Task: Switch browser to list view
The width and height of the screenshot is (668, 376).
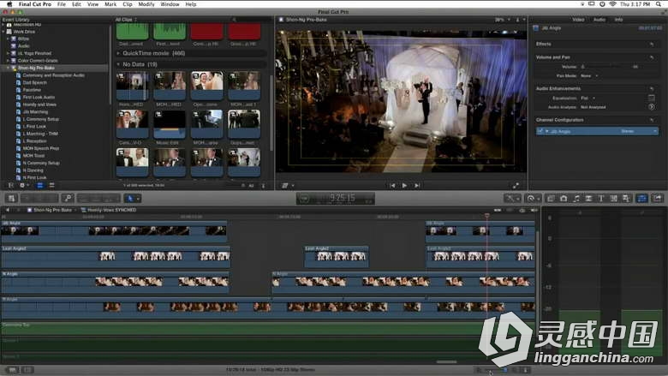Action: click(x=51, y=186)
